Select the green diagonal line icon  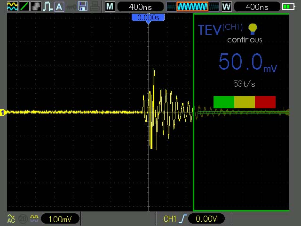tap(24, 7)
